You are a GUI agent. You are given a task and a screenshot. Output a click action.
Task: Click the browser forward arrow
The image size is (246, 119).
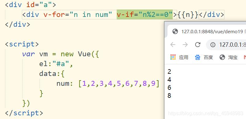[185, 45]
